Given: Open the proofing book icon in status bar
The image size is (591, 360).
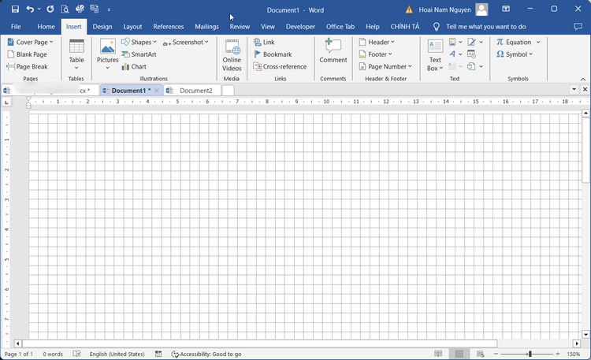Looking at the screenshot, I should click(x=77, y=354).
